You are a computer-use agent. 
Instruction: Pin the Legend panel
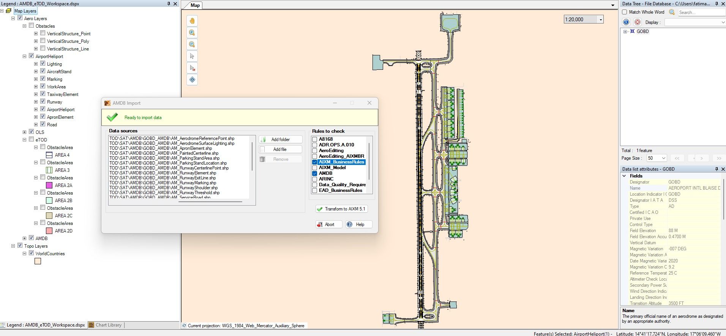[x=169, y=4]
